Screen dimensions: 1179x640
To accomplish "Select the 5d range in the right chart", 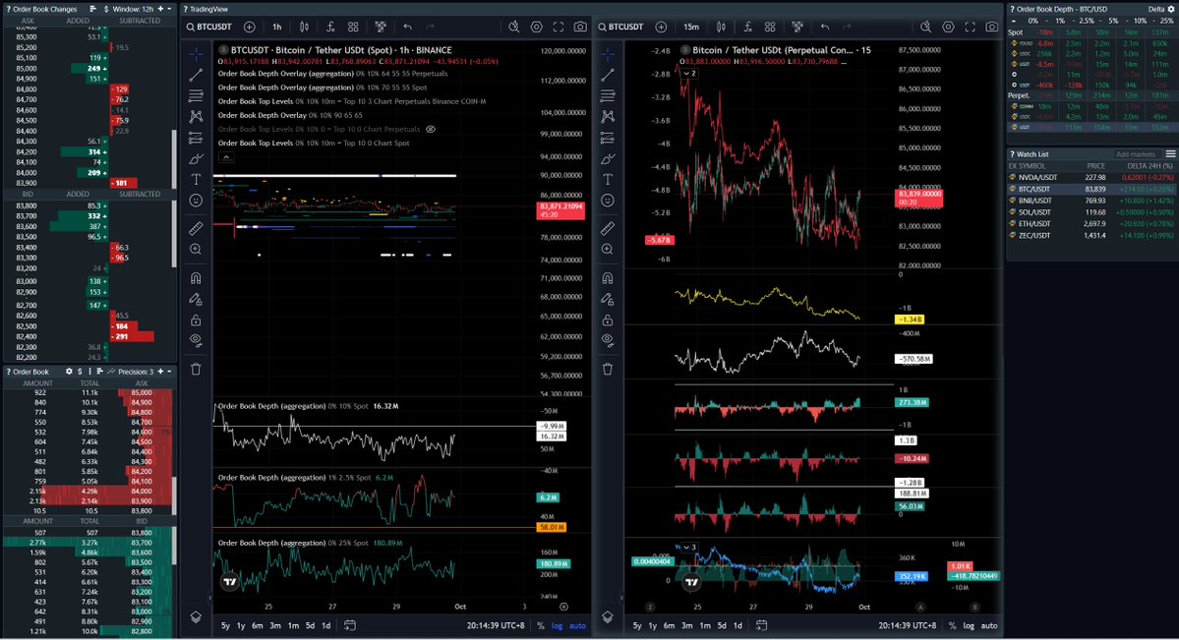I will coord(722,625).
